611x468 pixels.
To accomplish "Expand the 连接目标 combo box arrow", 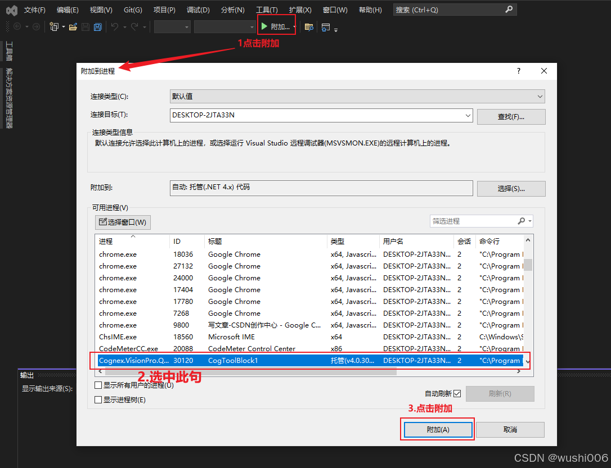I will click(x=468, y=115).
